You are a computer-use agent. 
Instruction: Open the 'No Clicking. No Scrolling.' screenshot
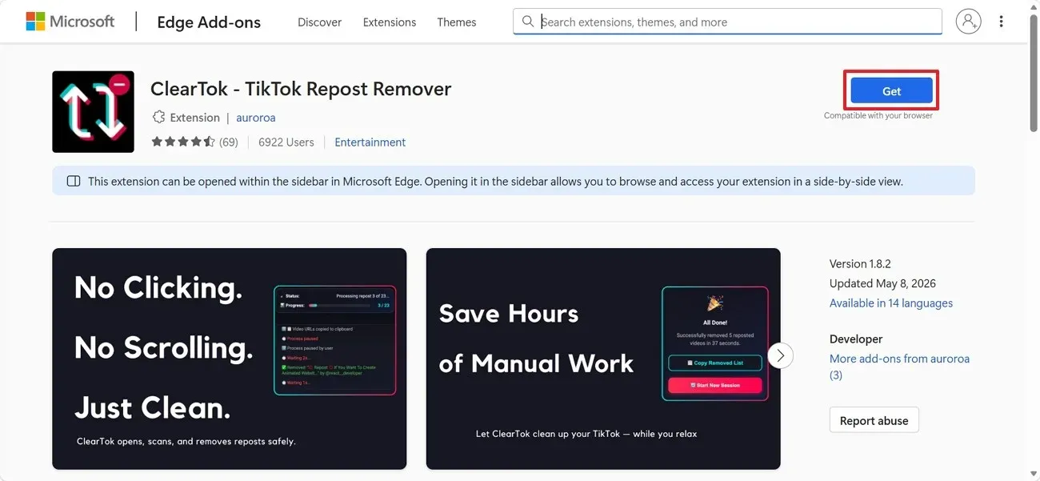[230, 359]
